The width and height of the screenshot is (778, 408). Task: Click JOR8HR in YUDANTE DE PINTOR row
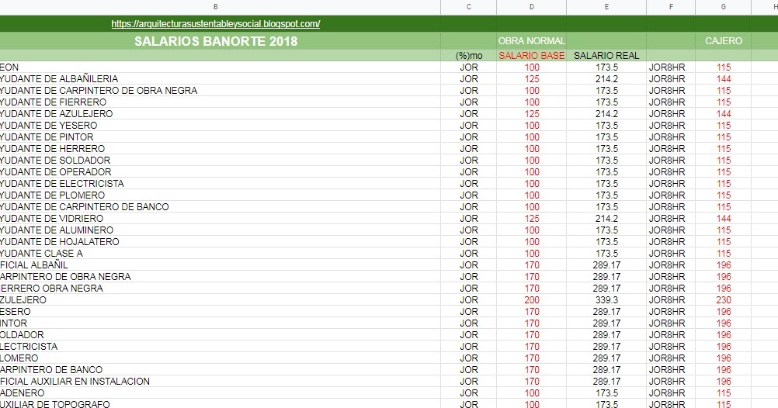671,137
